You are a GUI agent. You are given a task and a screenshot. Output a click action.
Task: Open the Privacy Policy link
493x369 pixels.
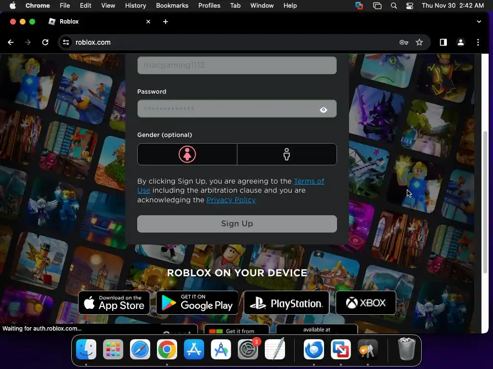coord(231,200)
